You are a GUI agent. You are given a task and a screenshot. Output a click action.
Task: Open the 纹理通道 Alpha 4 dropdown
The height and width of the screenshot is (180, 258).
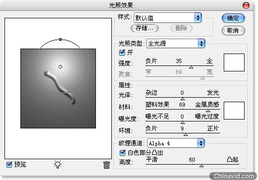pos(176,143)
